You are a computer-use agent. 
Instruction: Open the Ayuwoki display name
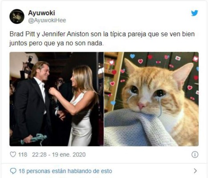tap(41, 13)
